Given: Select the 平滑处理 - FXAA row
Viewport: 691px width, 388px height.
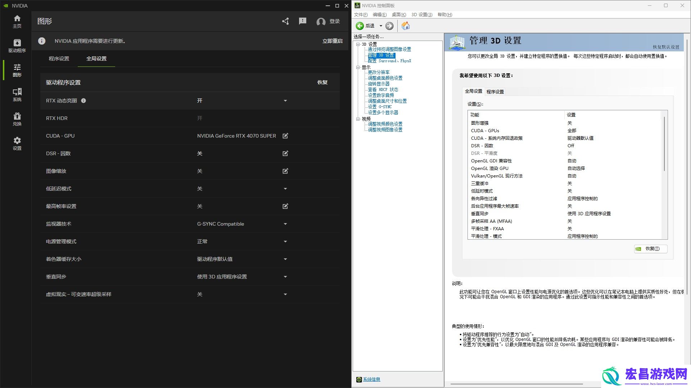Looking at the screenshot, I should pyautogui.click(x=565, y=228).
